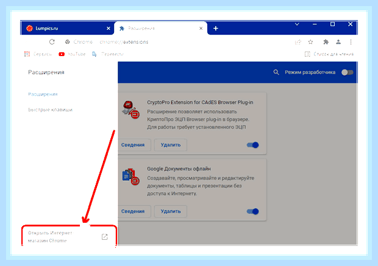
Task: Click the search extensions magnifier icon
Action: [x=276, y=72]
